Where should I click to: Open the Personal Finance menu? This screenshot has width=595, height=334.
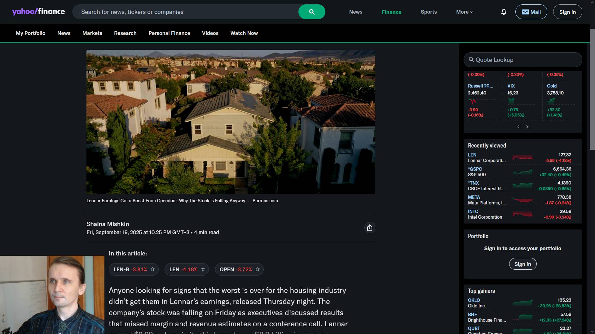[169, 33]
